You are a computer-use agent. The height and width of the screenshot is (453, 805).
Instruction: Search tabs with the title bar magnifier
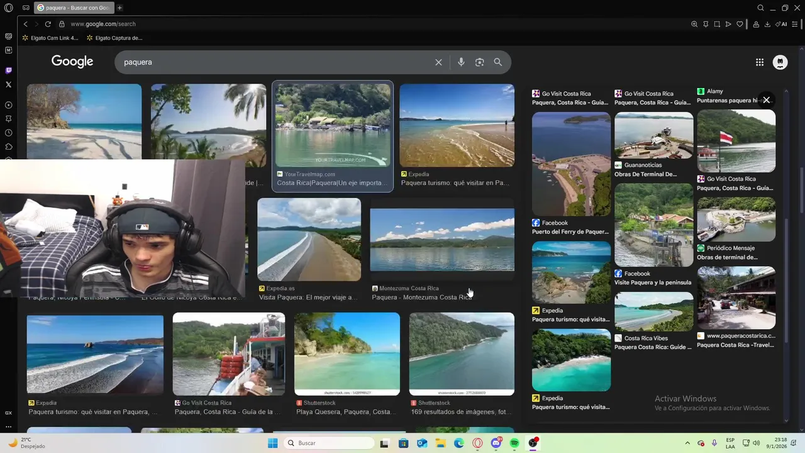pos(760,8)
